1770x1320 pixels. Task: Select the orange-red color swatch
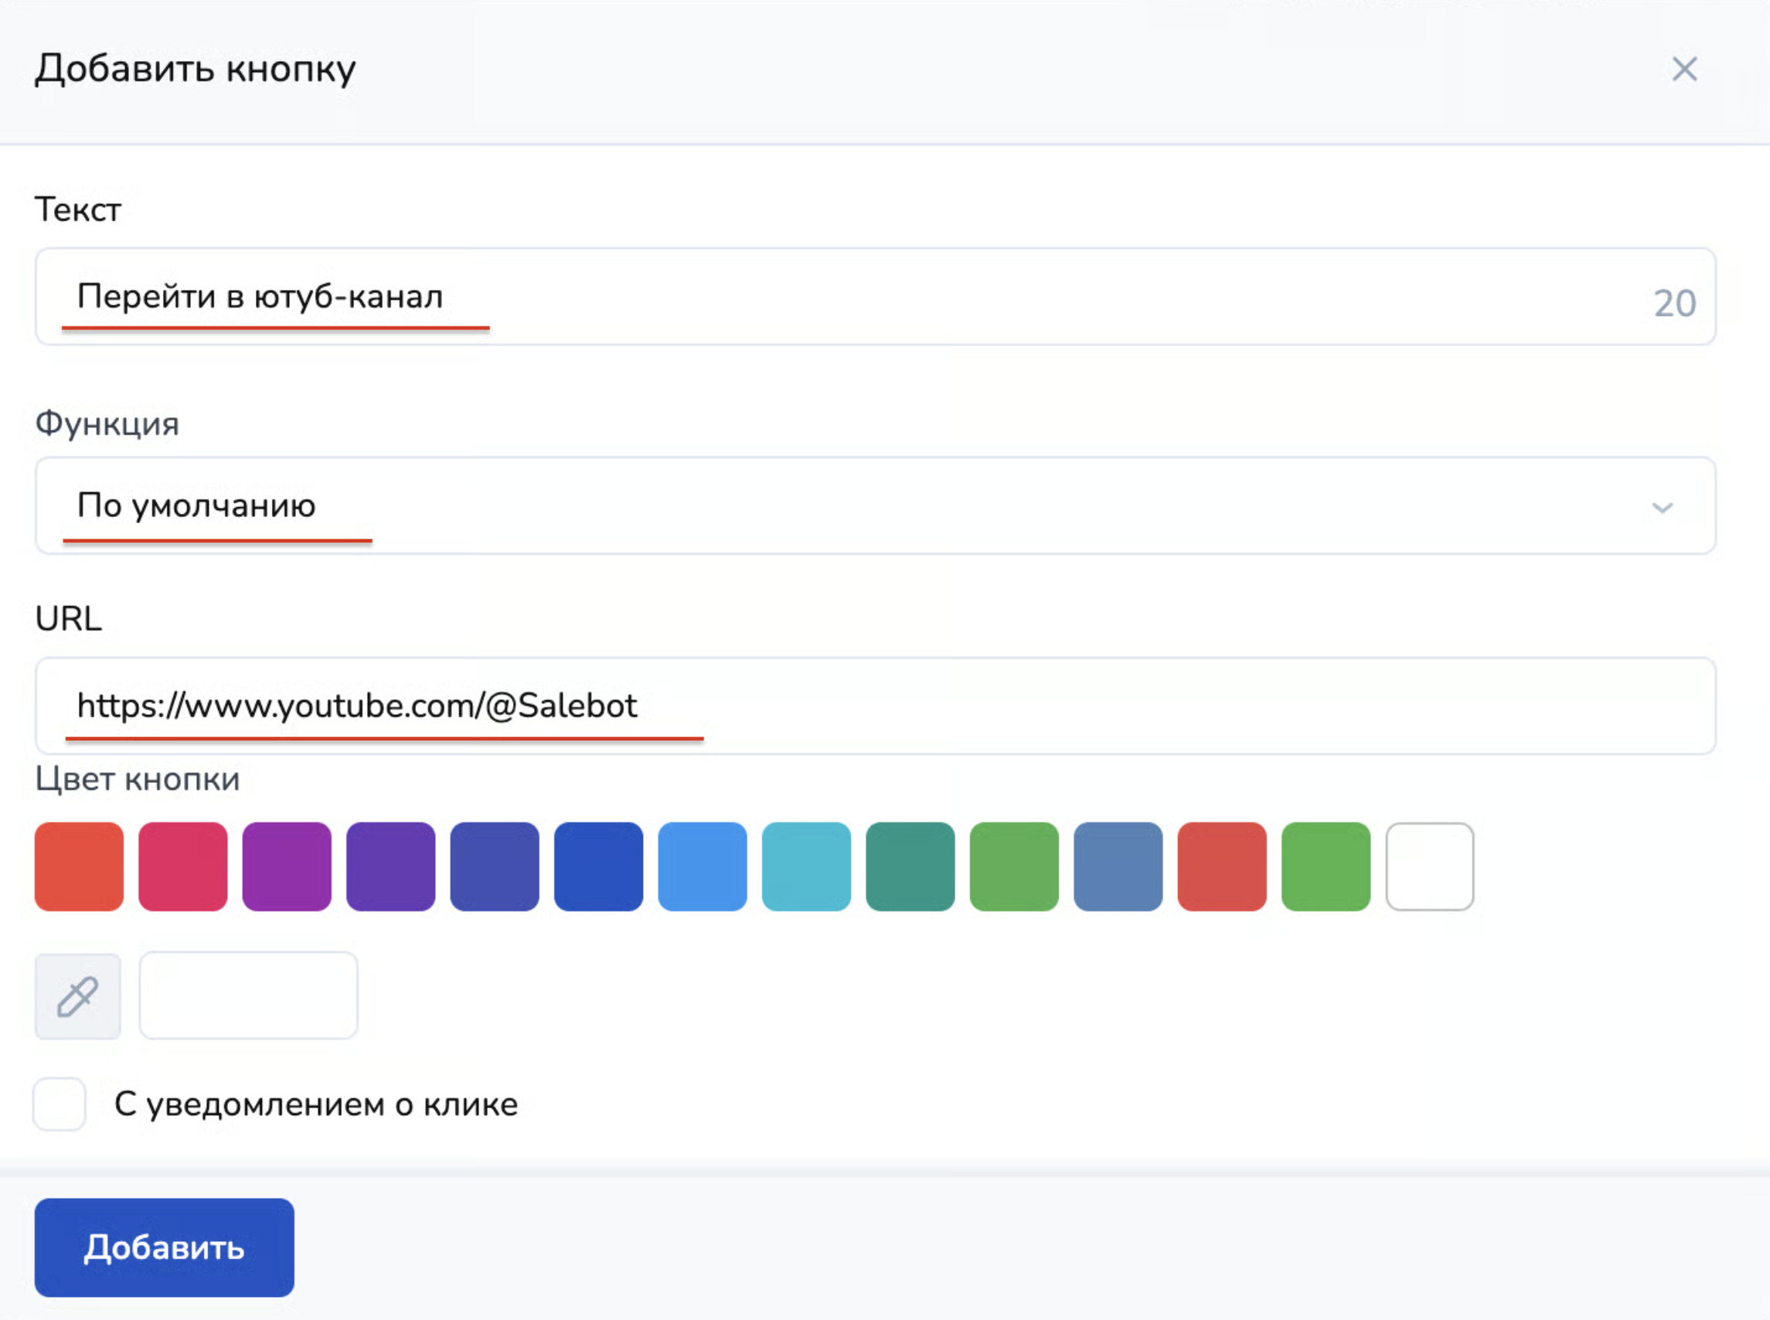(79, 866)
